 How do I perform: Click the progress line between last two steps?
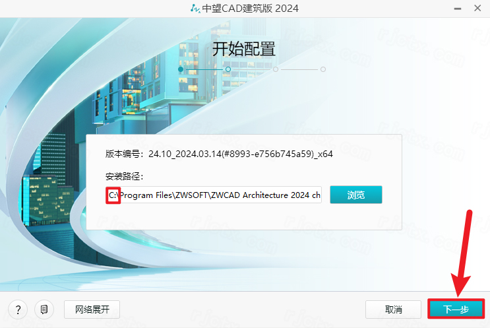tap(299, 69)
